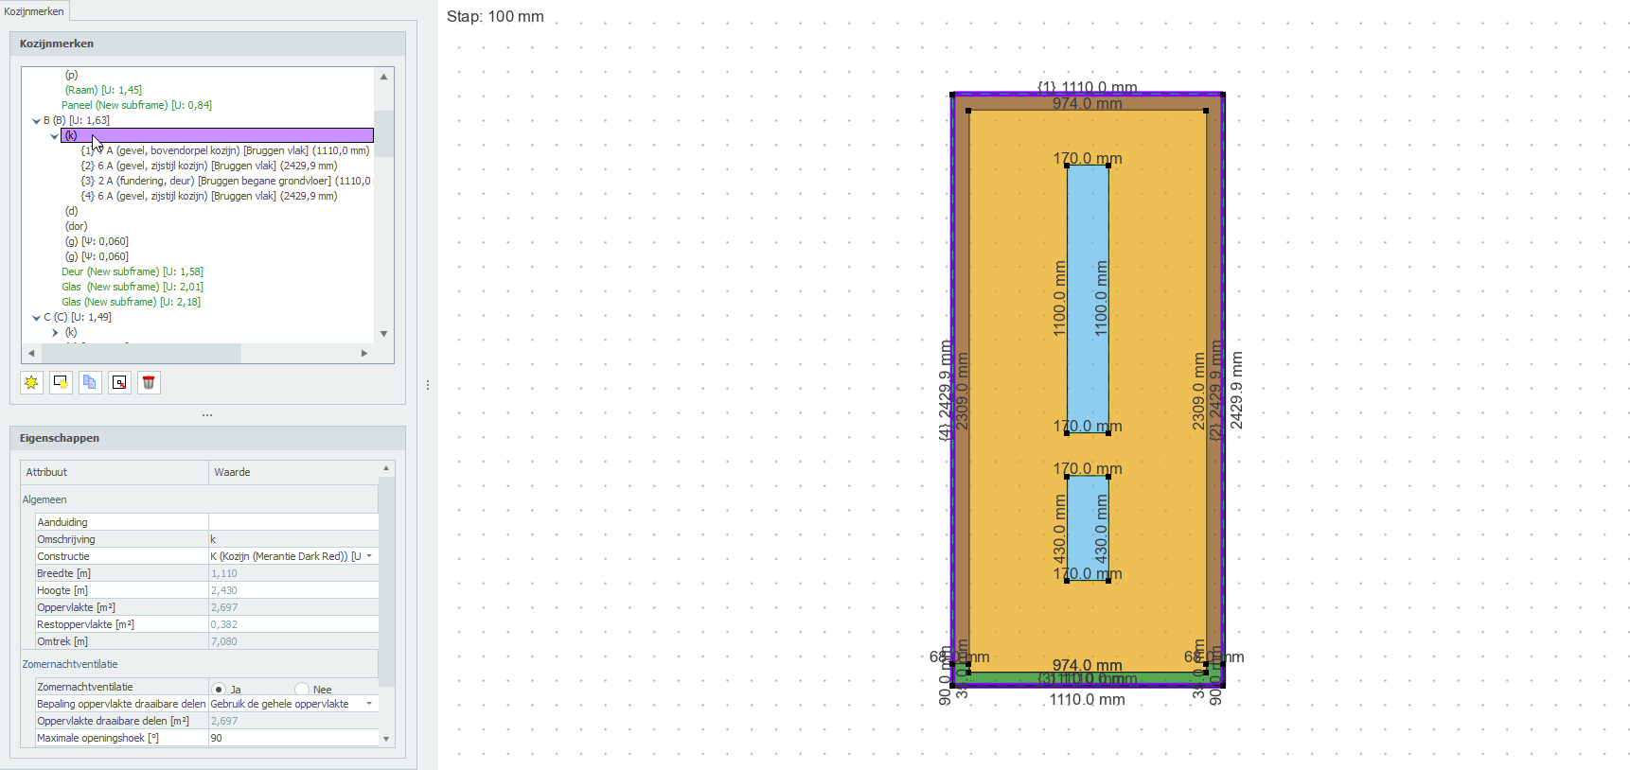This screenshot has width=1630, height=770.
Task: Click the select-in-frame icon with red arrow
Action: coord(119,382)
